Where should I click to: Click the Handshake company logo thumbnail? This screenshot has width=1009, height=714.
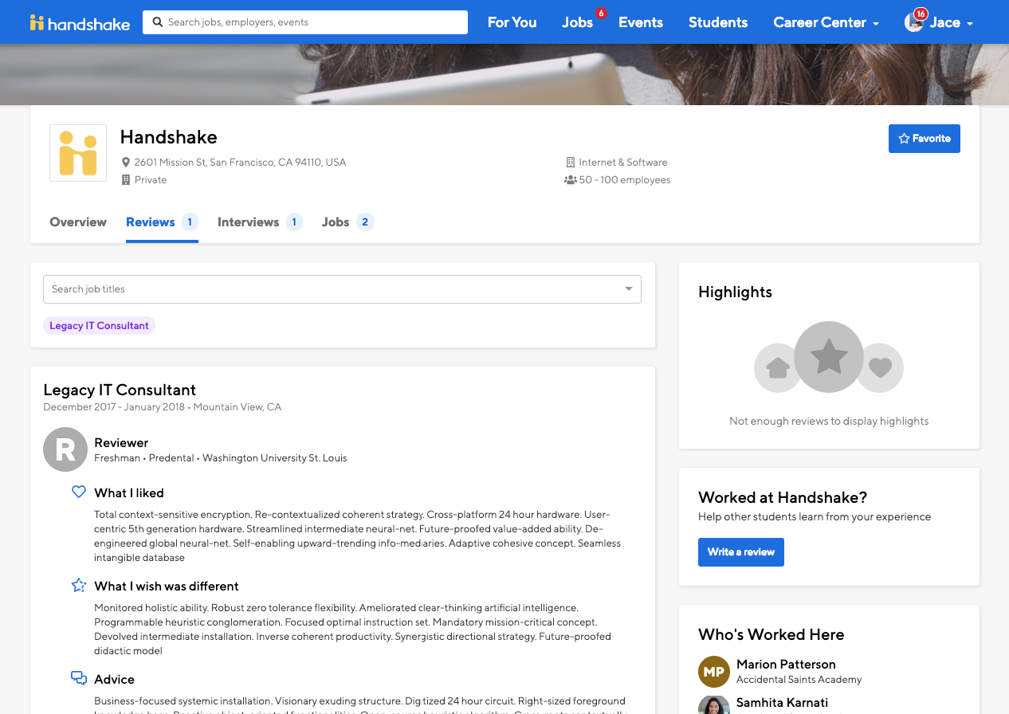click(77, 152)
